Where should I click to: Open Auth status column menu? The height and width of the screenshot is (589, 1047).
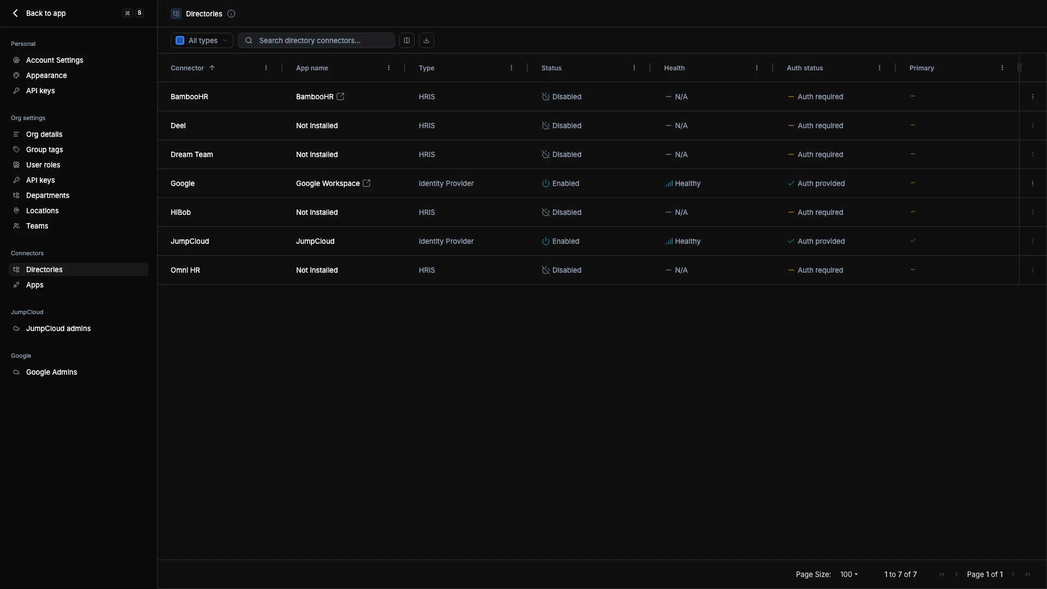click(880, 68)
